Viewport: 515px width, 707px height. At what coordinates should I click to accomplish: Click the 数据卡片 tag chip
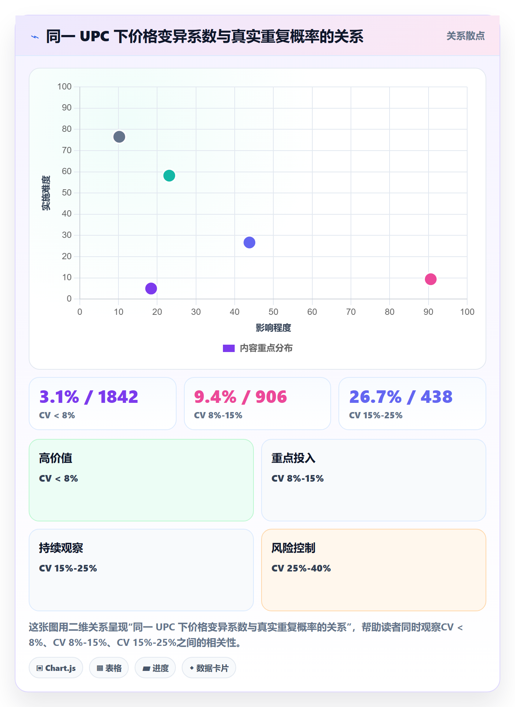pos(209,668)
